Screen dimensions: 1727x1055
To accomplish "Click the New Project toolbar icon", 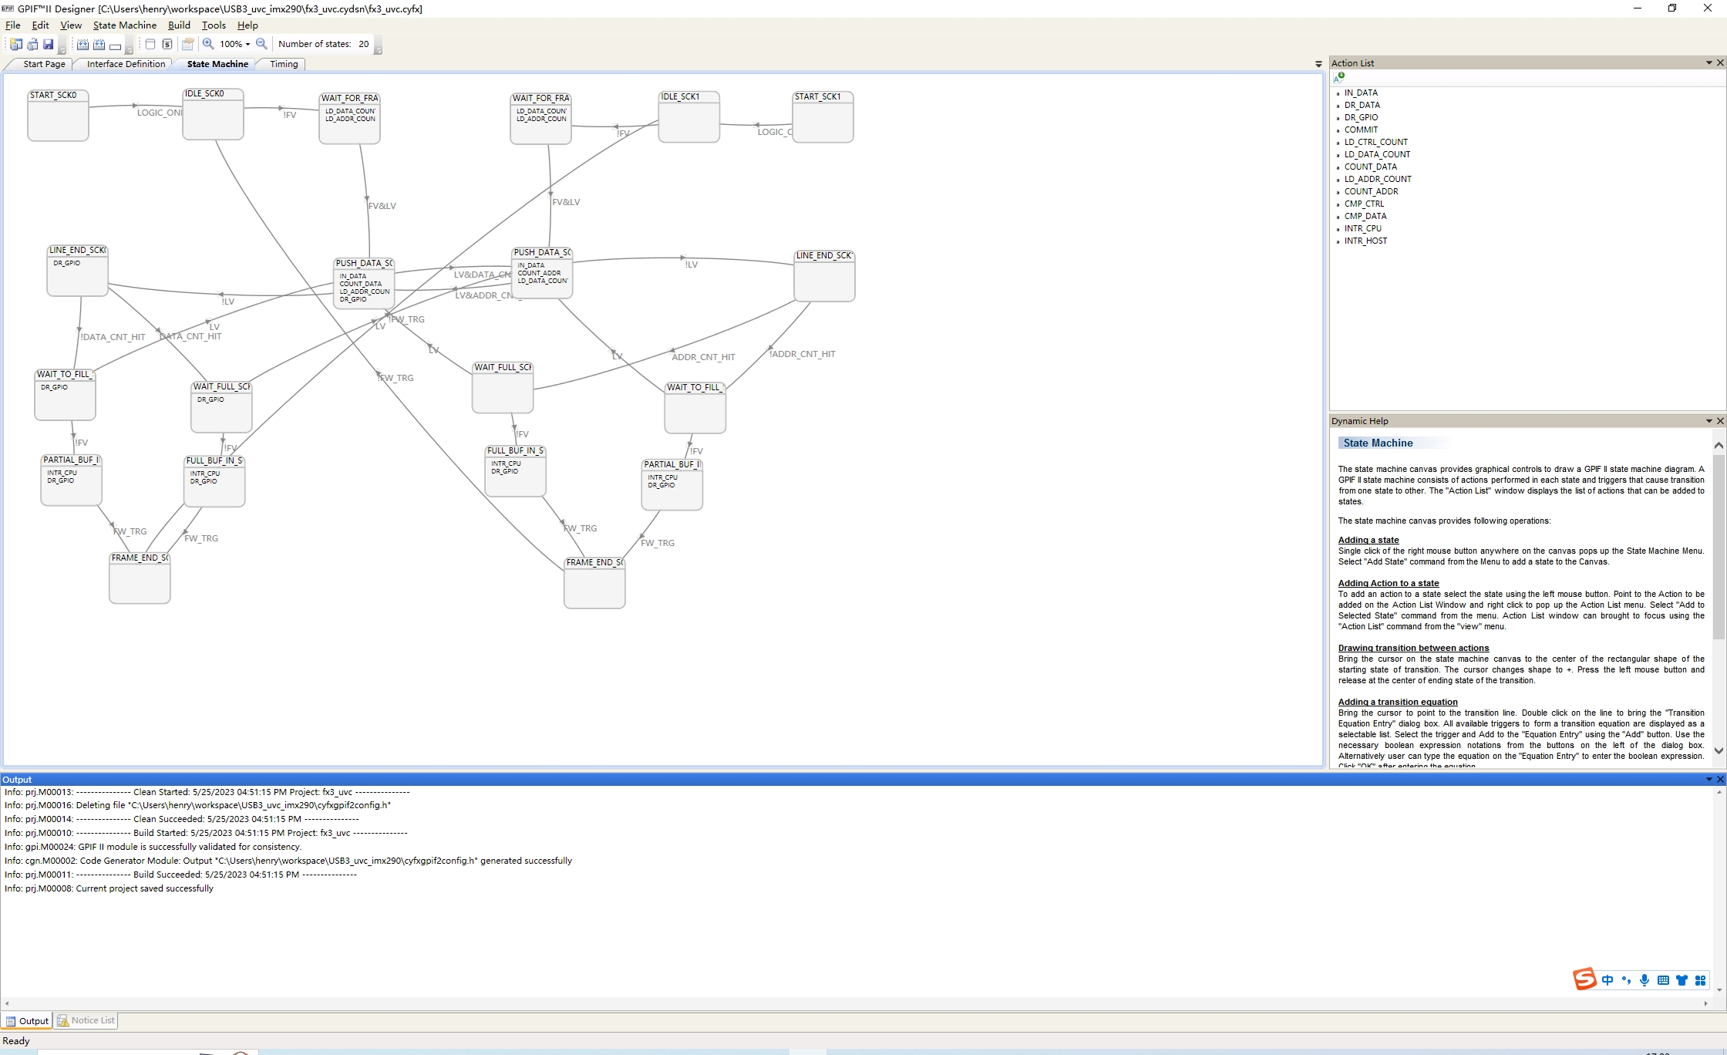I will pyautogui.click(x=15, y=45).
